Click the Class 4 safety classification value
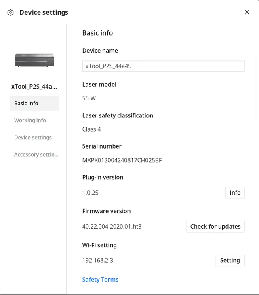 [x=91, y=129]
